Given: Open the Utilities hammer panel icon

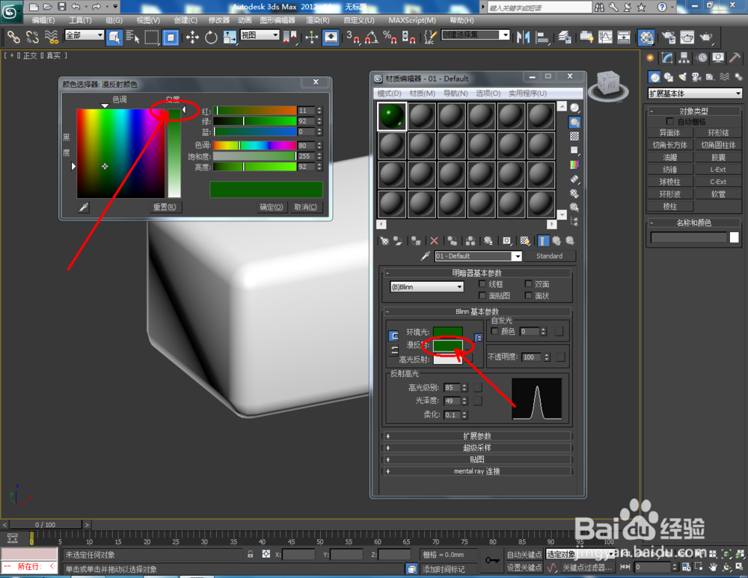Looking at the screenshot, I should click(x=735, y=58).
